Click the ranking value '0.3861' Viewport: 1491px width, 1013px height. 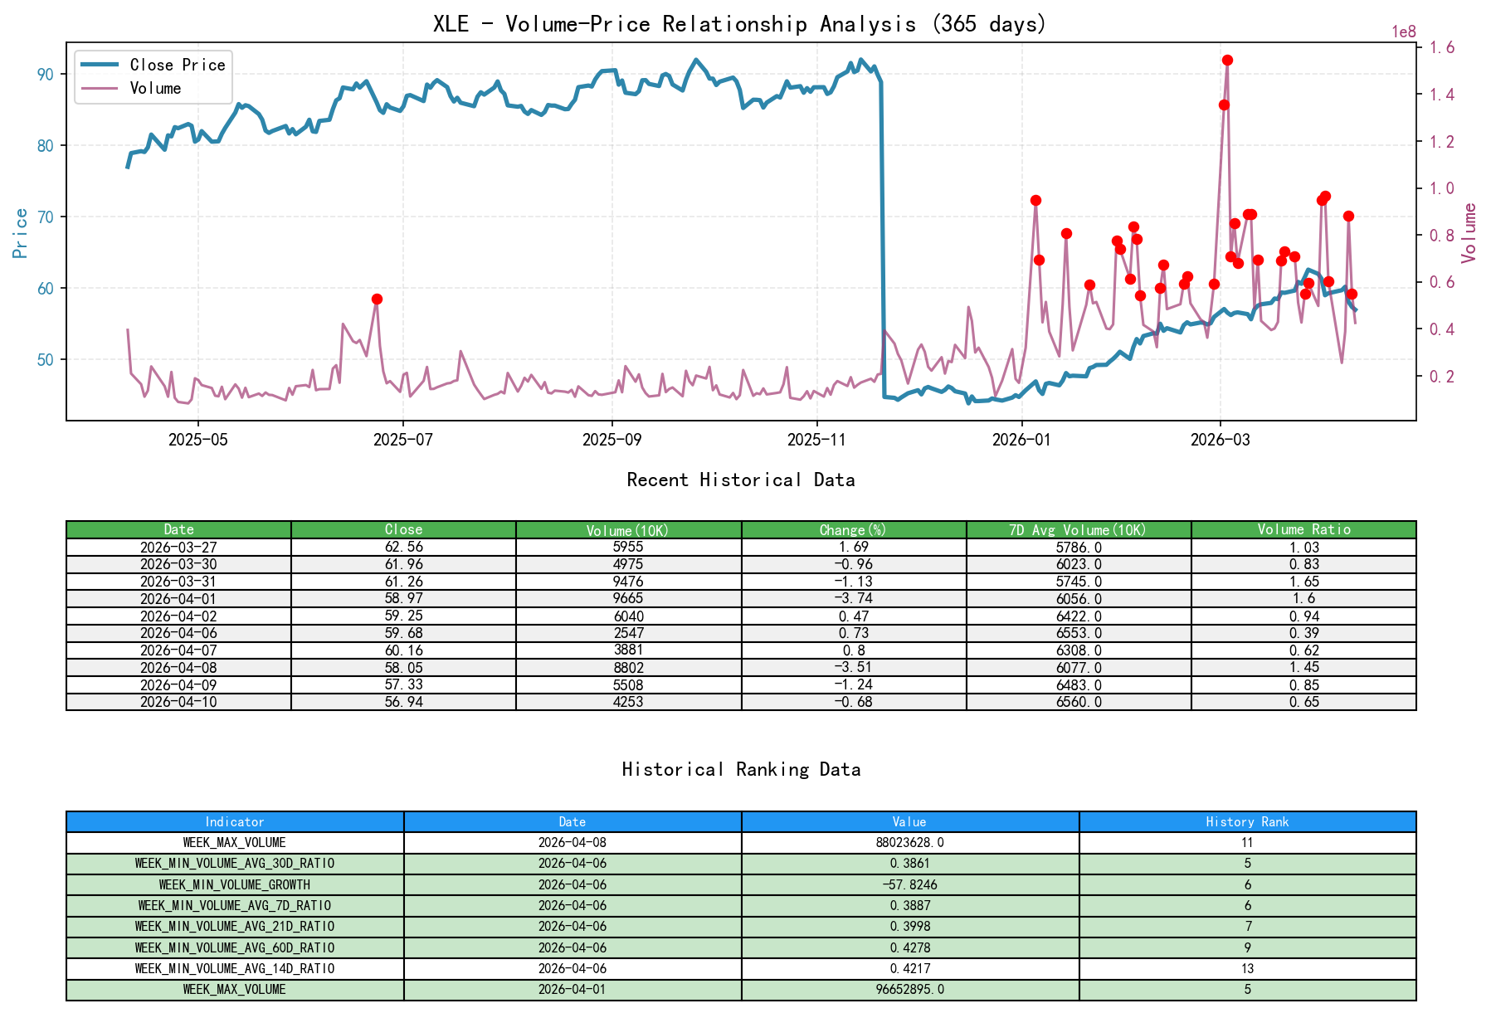tap(909, 864)
